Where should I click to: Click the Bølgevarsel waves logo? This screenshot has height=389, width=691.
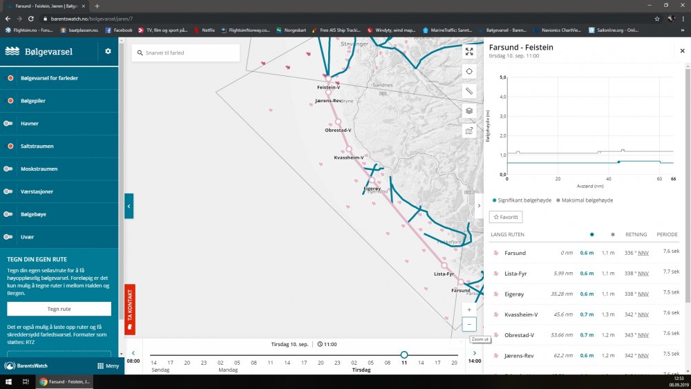(12, 51)
